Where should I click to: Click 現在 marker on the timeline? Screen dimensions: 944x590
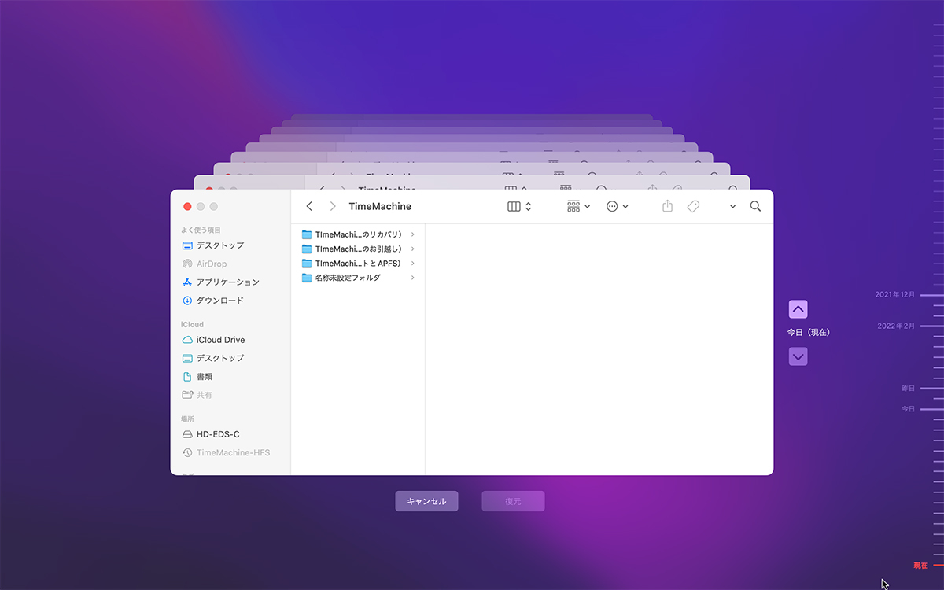point(920,566)
